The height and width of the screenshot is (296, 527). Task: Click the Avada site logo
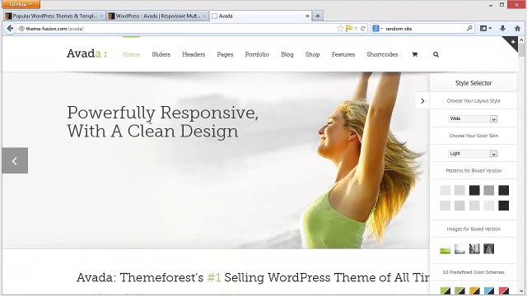pyautogui.click(x=86, y=53)
